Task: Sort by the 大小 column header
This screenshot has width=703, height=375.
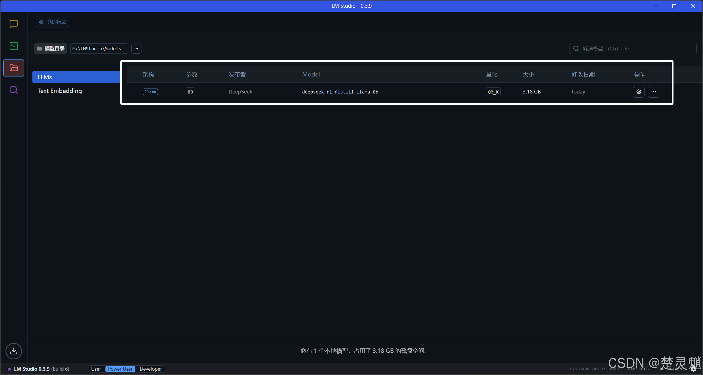Action: [x=528, y=75]
